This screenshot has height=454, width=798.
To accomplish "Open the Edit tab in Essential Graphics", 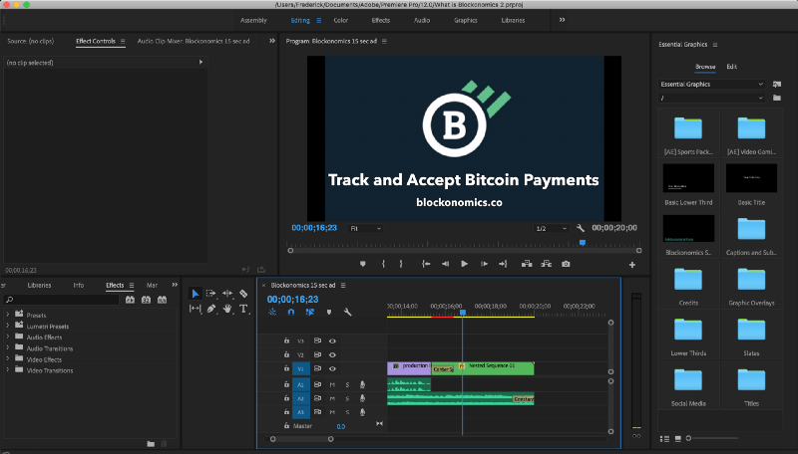I will pos(732,67).
